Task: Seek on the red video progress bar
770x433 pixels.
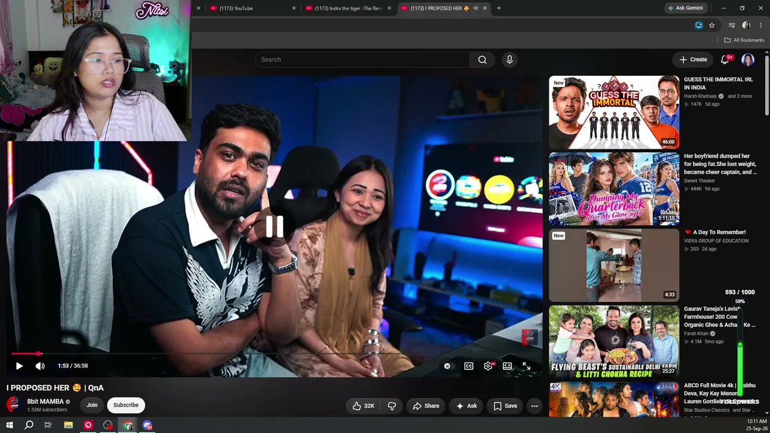Action: pos(276,354)
